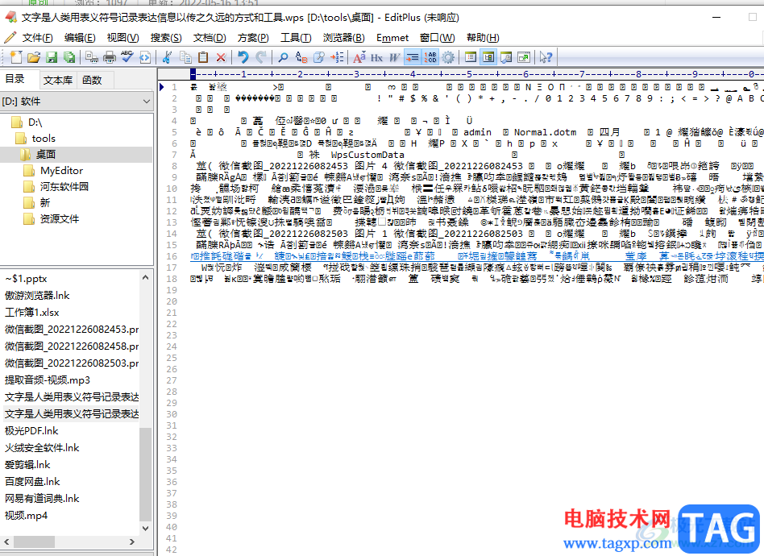
Task: Click the context help arrow icon
Action: [x=546, y=57]
